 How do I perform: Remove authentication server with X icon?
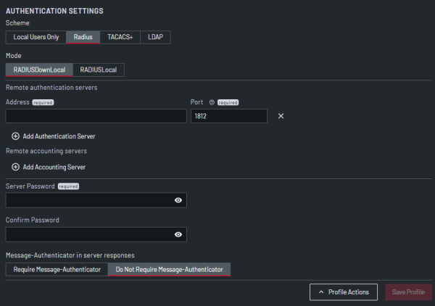tap(281, 116)
